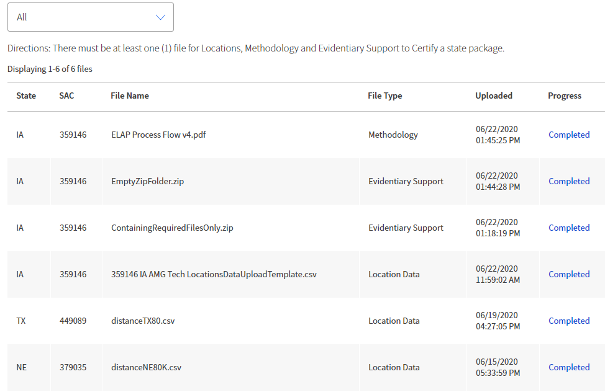605x392 pixels.
Task: Click Completed link for EmptyZipFolder.zip
Action: pyautogui.click(x=568, y=181)
